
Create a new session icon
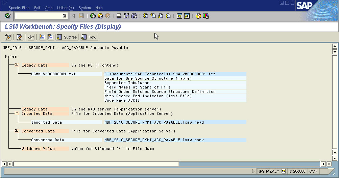179,16
